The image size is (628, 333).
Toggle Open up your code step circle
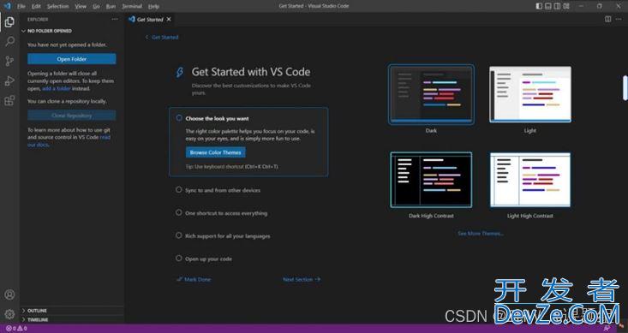coord(178,259)
